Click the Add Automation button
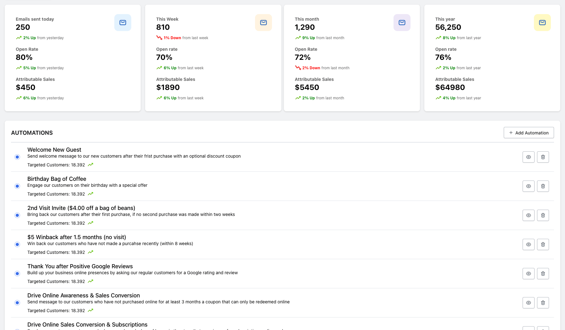 coord(529,133)
